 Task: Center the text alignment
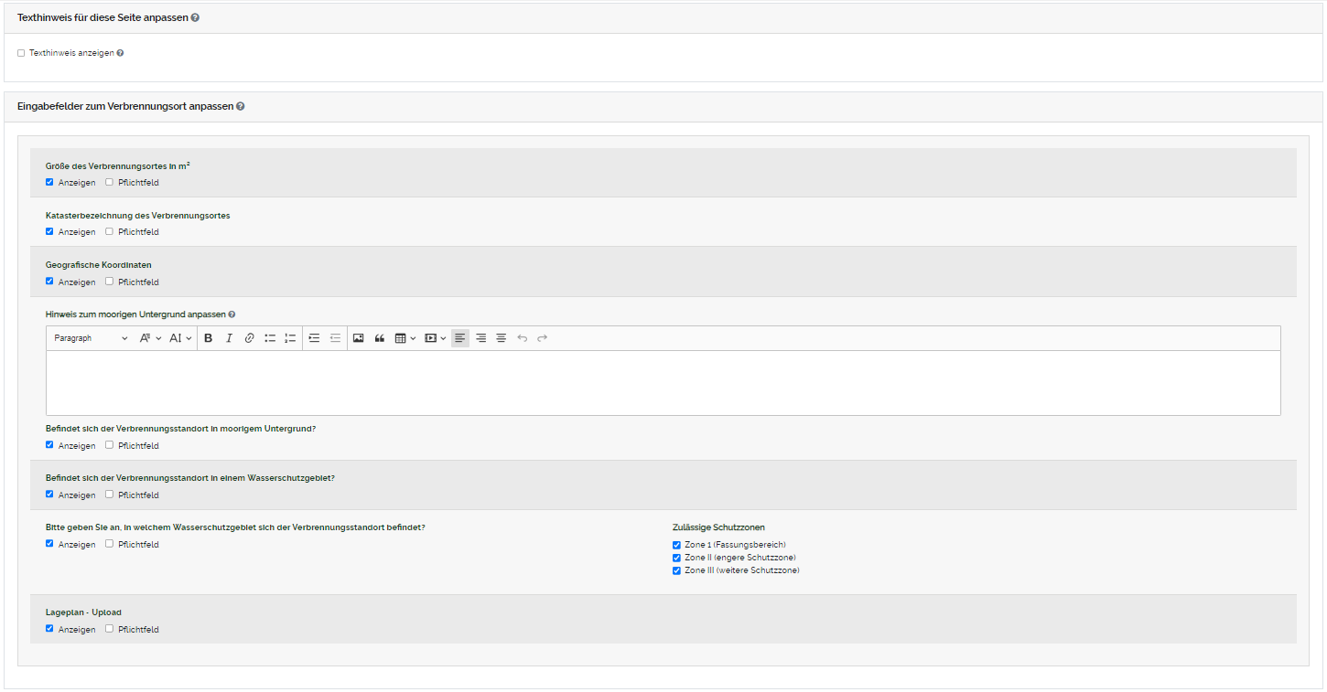[x=501, y=338]
